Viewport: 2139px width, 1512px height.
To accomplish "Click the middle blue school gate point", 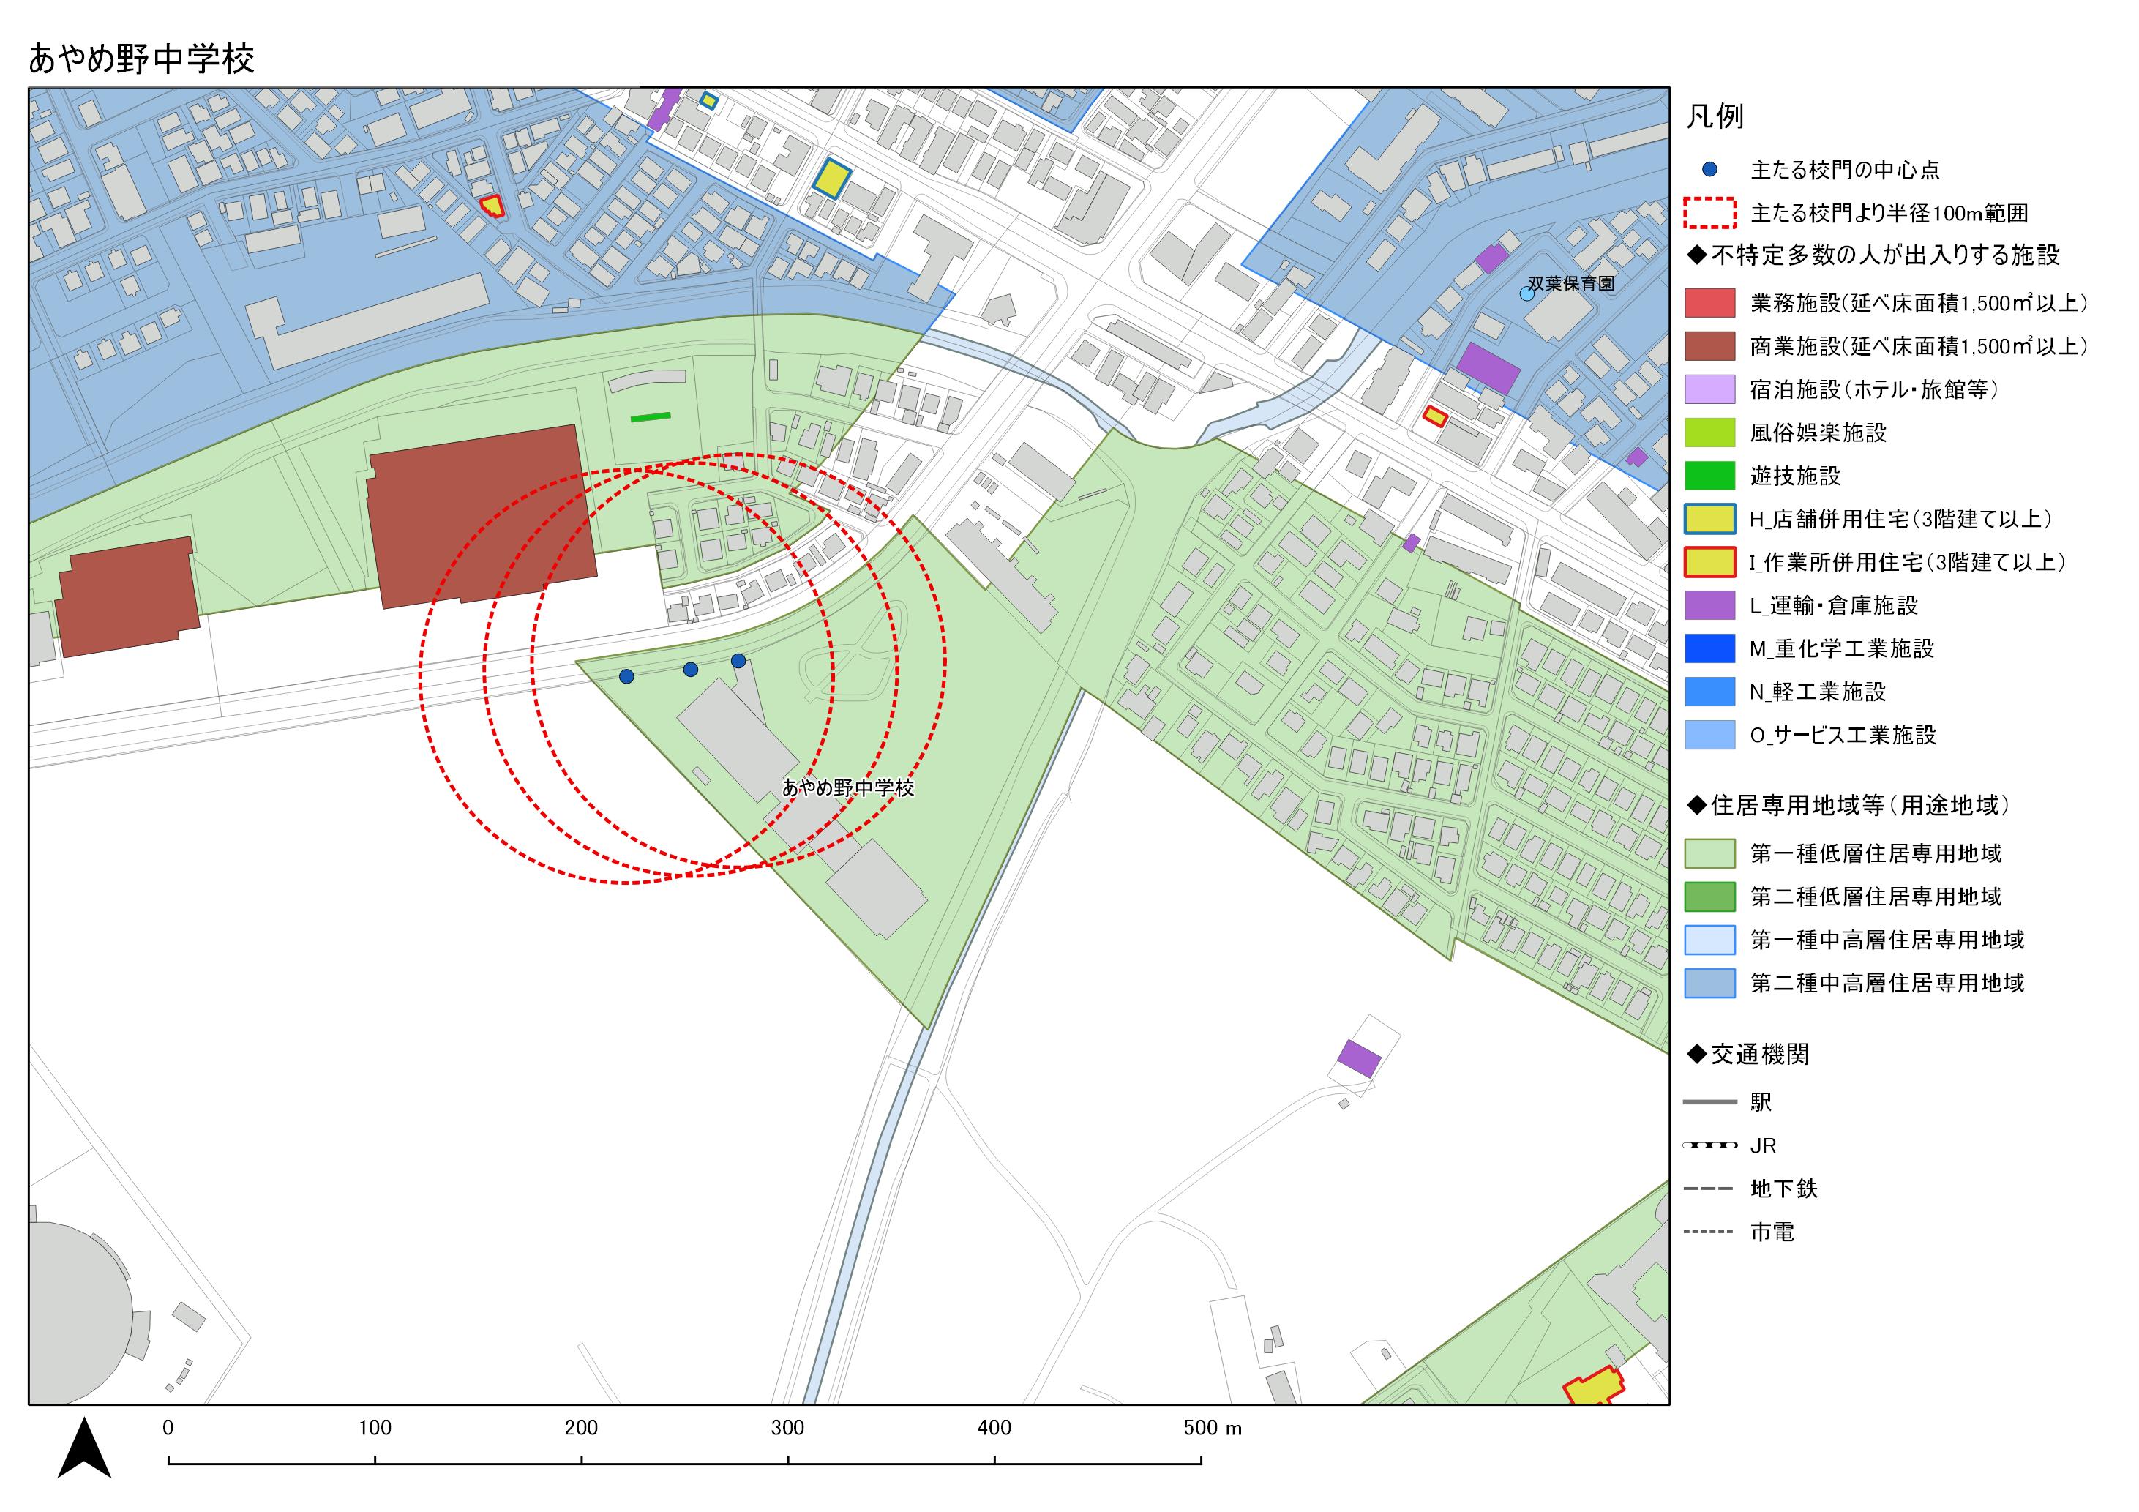I will pyautogui.click(x=690, y=669).
